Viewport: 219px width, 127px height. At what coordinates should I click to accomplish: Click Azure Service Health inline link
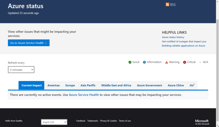pos(84,95)
